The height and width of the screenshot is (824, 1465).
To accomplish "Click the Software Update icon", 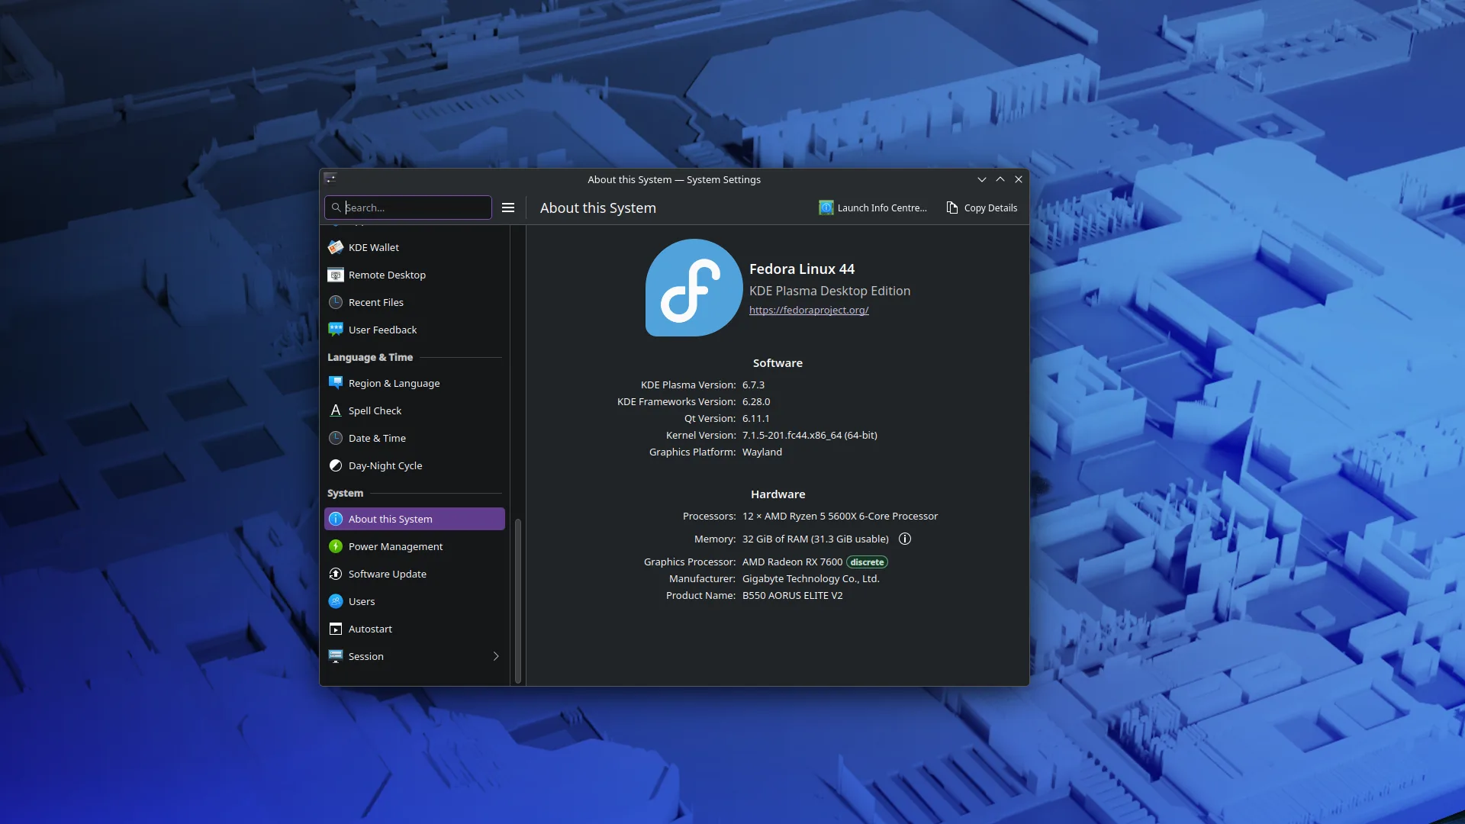I will click(x=335, y=574).
